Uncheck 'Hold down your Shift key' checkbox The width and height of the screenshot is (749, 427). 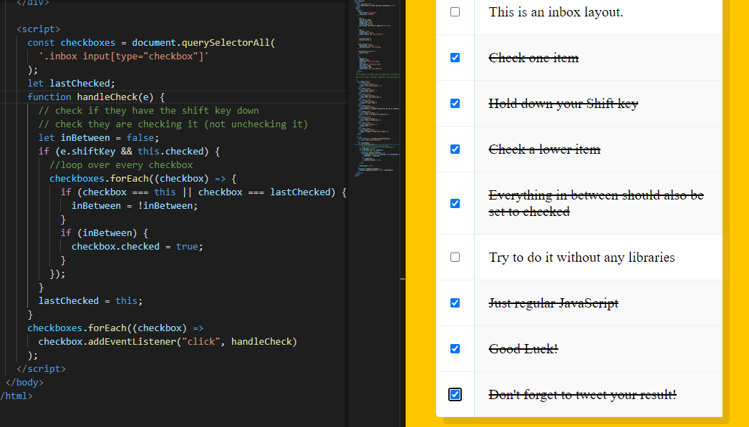pos(455,104)
